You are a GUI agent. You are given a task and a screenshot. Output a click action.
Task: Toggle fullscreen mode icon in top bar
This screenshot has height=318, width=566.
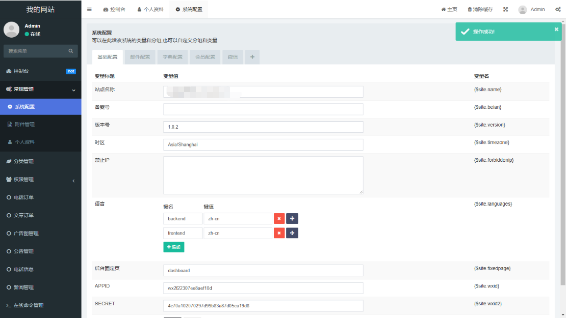(505, 10)
